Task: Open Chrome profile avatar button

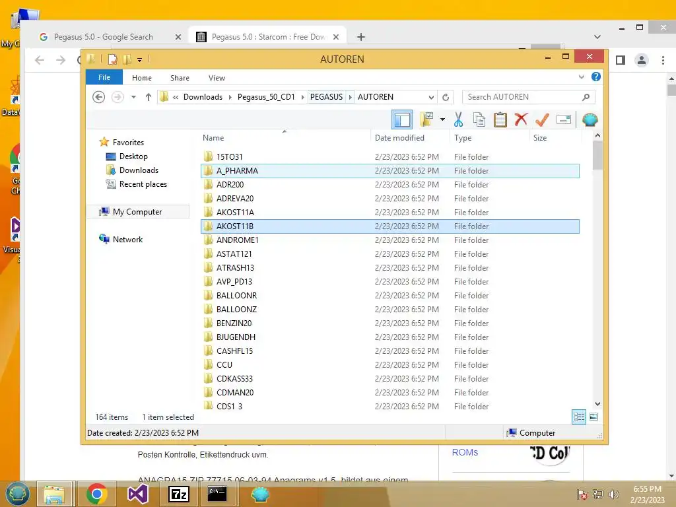Action: (x=642, y=60)
